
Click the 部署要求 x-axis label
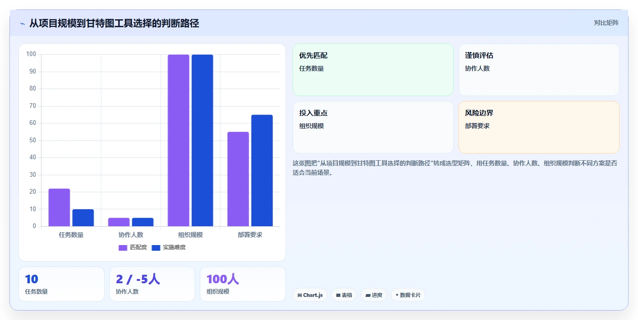[x=250, y=235]
